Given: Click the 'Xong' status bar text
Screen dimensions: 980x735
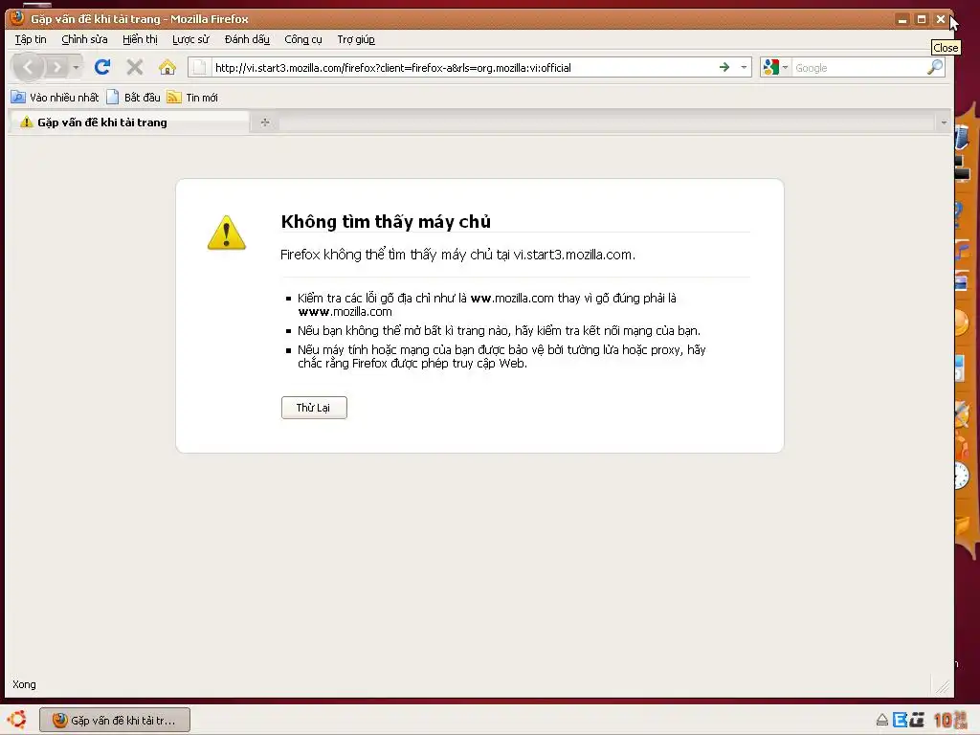Looking at the screenshot, I should pos(24,684).
